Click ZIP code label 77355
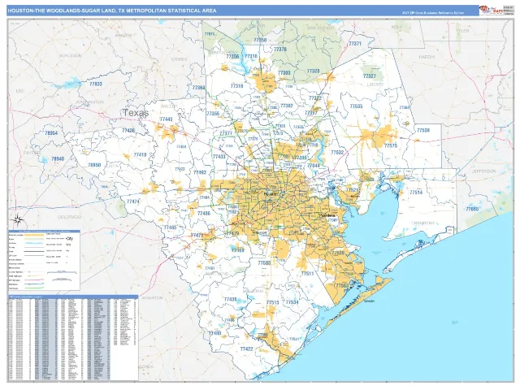This screenshot has width=520, height=390. 213,114
